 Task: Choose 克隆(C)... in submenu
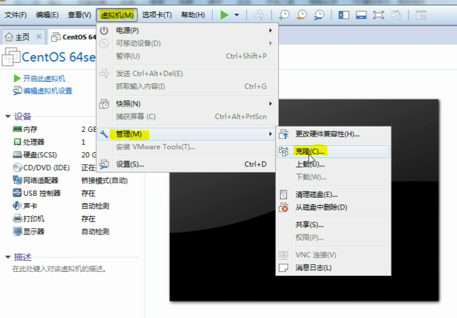(334, 152)
